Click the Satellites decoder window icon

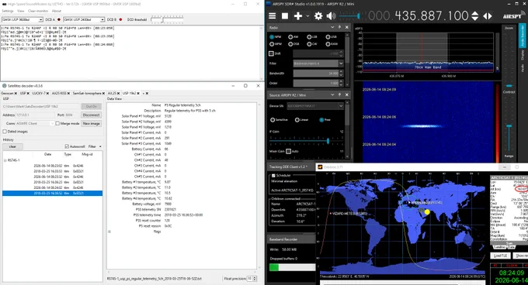(x=5, y=86)
